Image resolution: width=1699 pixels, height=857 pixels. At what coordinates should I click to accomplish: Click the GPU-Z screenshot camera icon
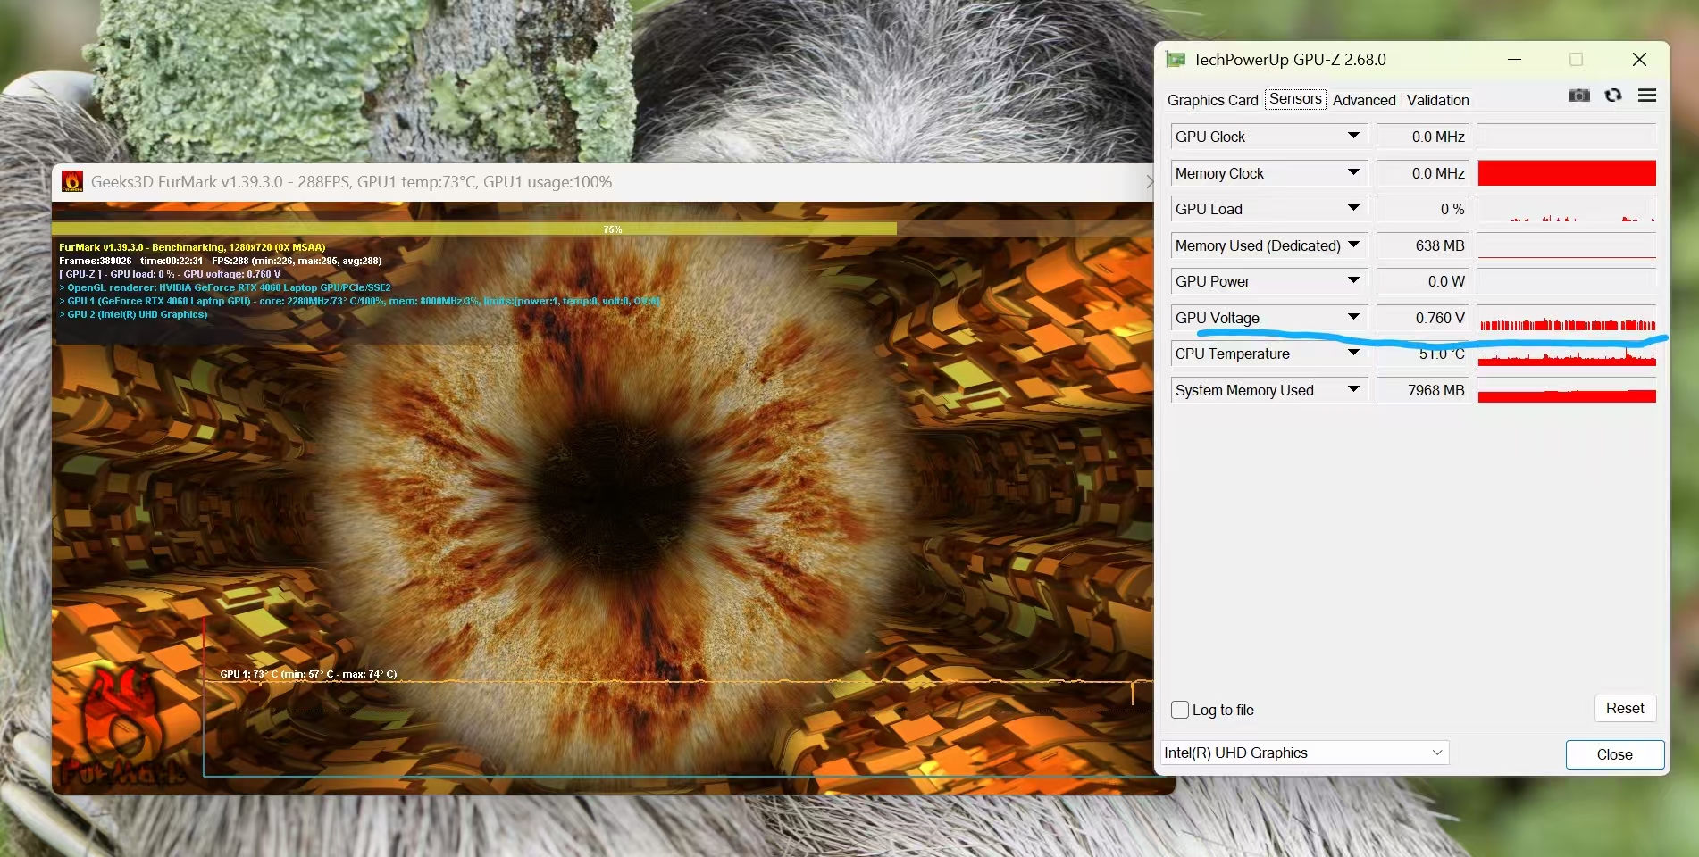click(x=1578, y=96)
